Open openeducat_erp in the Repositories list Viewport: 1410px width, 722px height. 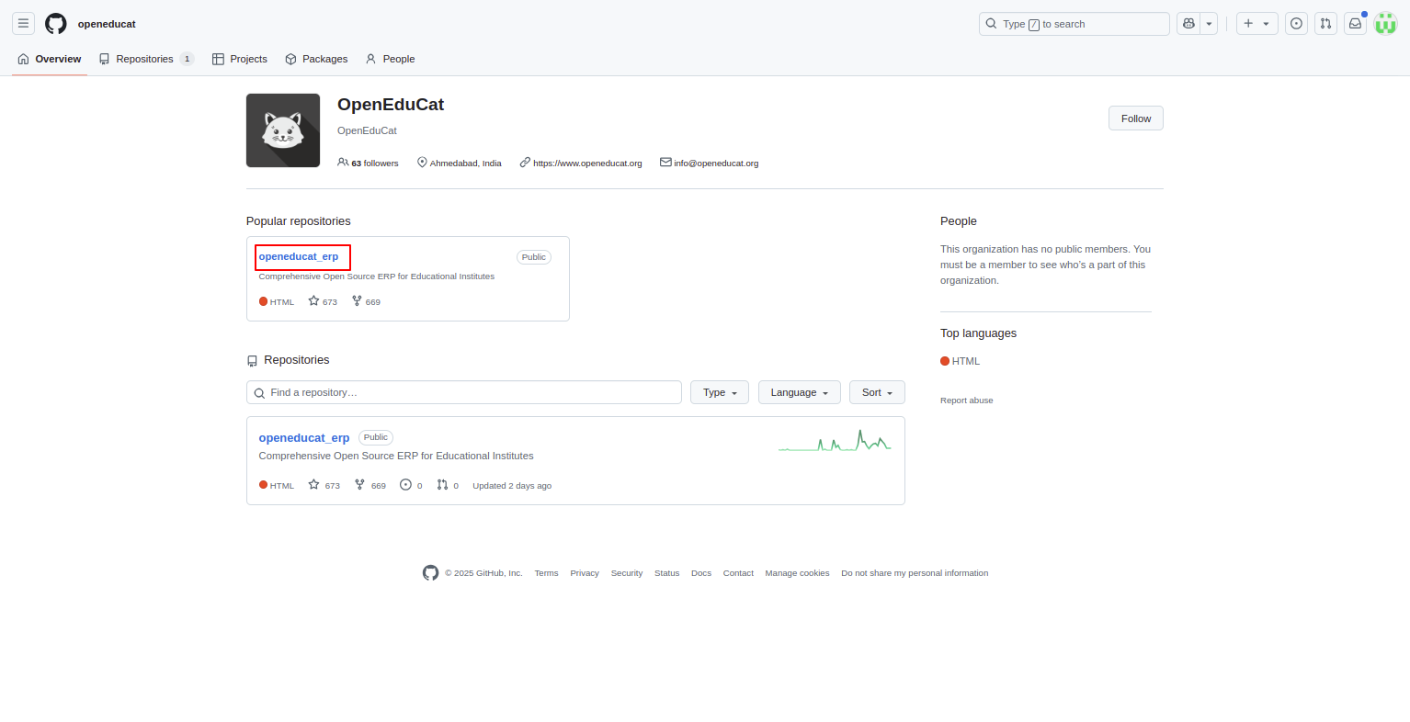point(304,437)
